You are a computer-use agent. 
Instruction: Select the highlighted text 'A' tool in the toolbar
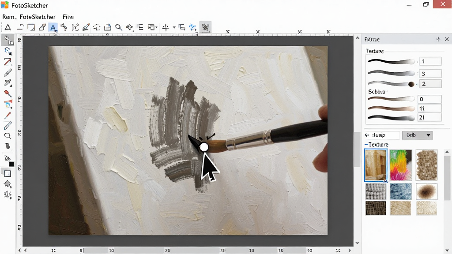click(x=53, y=27)
